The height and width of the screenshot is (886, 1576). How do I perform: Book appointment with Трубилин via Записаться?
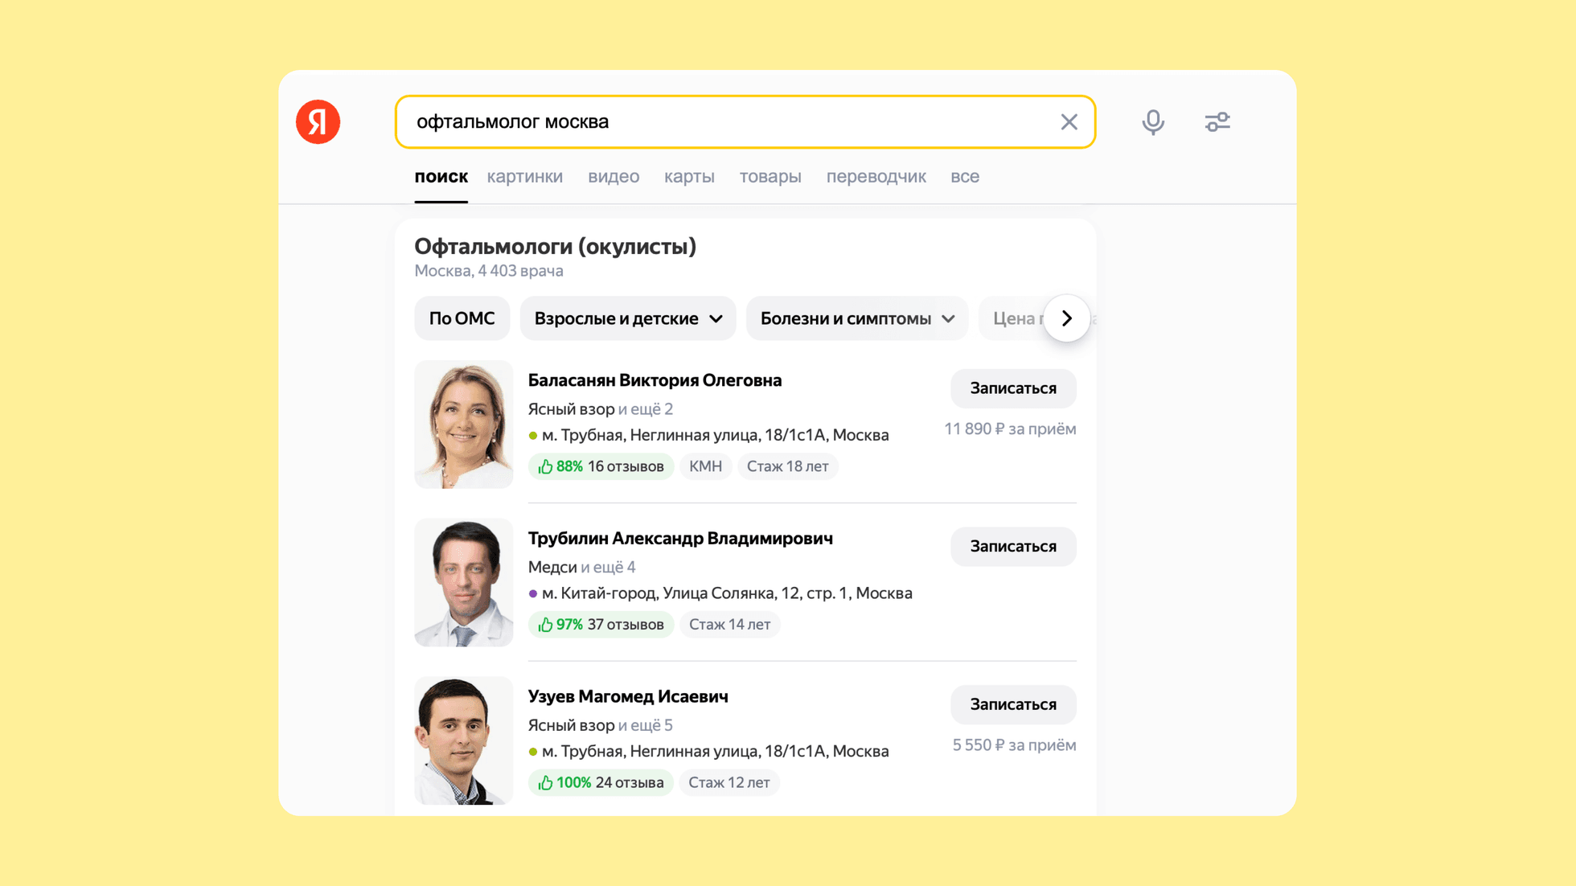pyautogui.click(x=1013, y=547)
